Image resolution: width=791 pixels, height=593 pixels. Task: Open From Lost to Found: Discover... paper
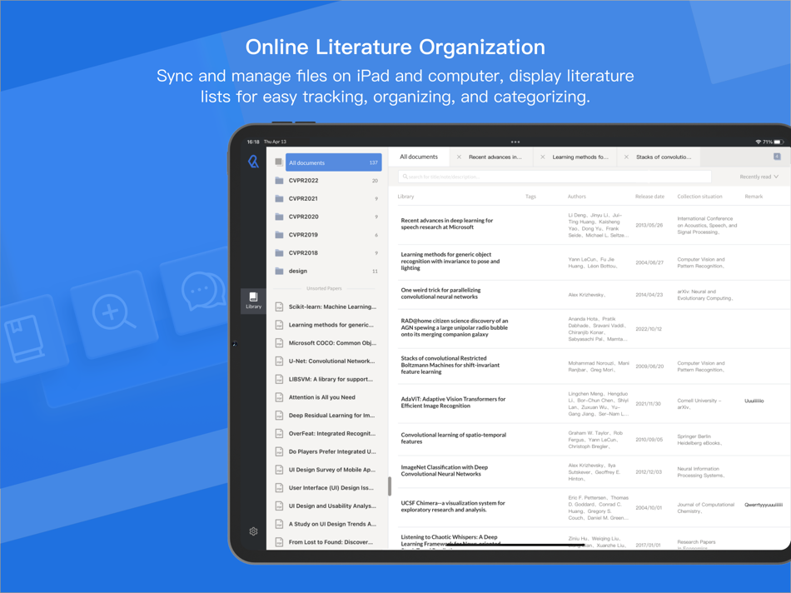click(x=327, y=542)
